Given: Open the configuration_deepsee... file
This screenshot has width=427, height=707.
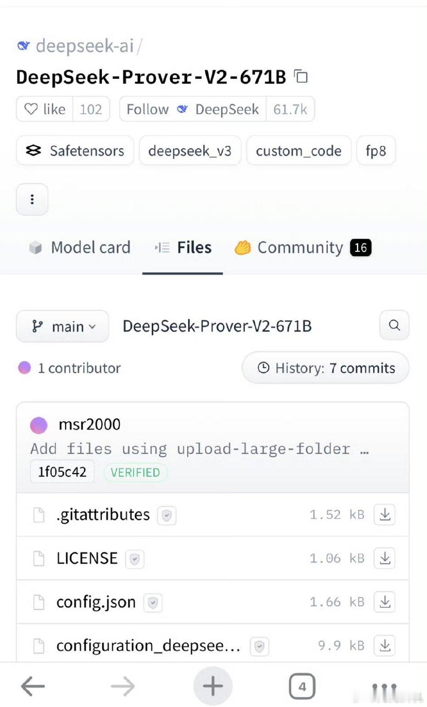Looking at the screenshot, I should pos(148,646).
